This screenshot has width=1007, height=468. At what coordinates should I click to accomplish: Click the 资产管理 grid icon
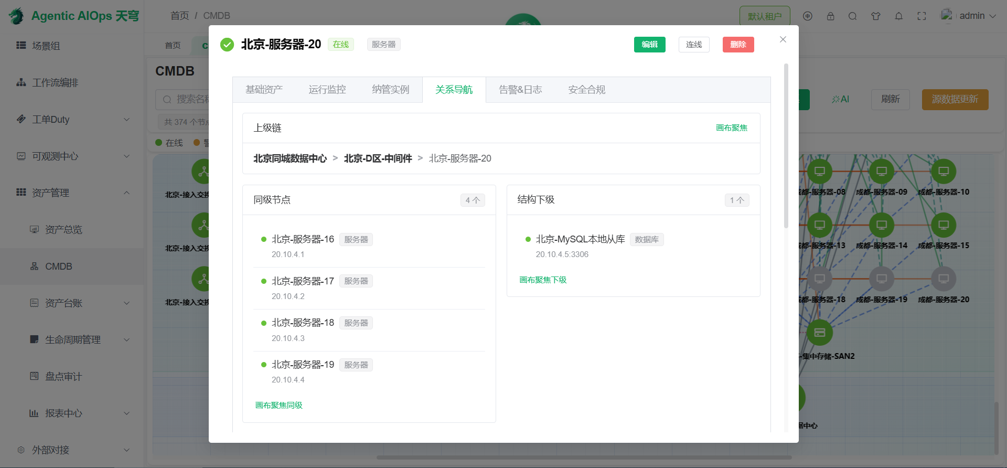pos(21,193)
